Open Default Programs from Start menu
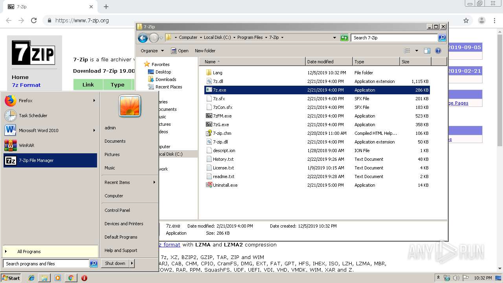Screen dimensions: 503x283 coord(121,237)
